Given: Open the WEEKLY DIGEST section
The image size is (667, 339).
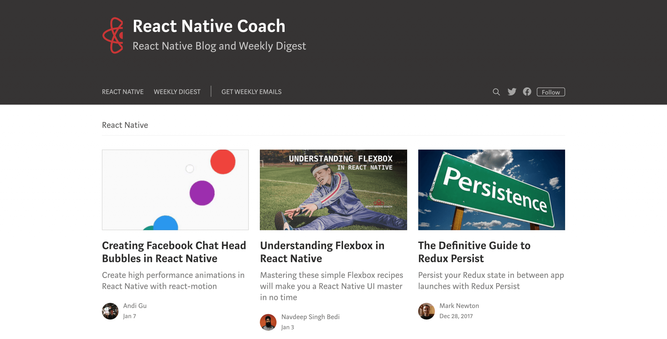Looking at the screenshot, I should [x=177, y=92].
